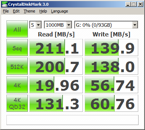Open the Edit menu

16,11
